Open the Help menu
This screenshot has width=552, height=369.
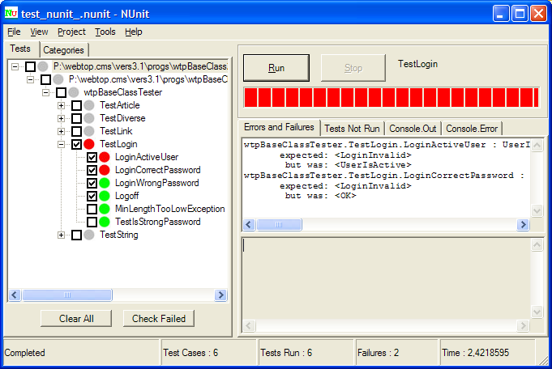pos(134,32)
